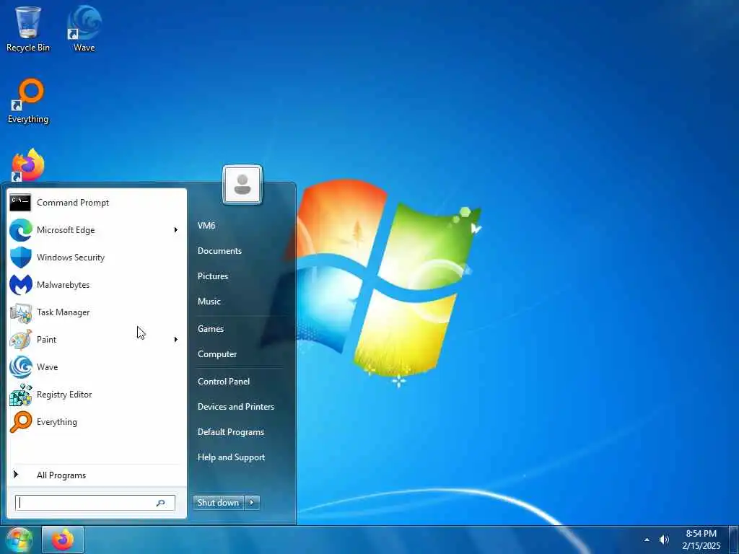Screen dimensions: 739x554
Task: Open the Everything desktop shortcut
Action: pos(28,101)
